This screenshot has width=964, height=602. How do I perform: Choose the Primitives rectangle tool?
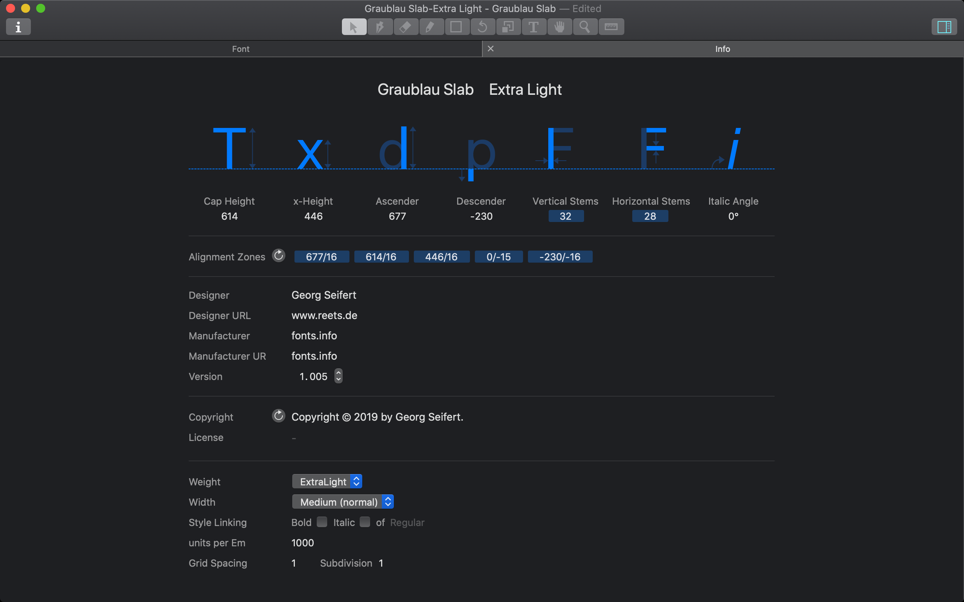click(x=456, y=27)
